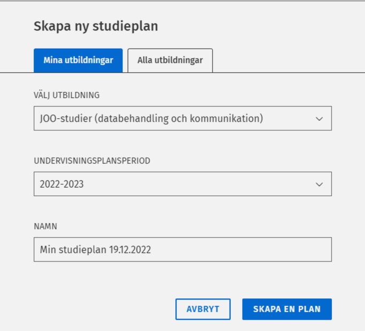
Task: Click the "Skapa ny studieplan" heading
Action: coord(96,26)
